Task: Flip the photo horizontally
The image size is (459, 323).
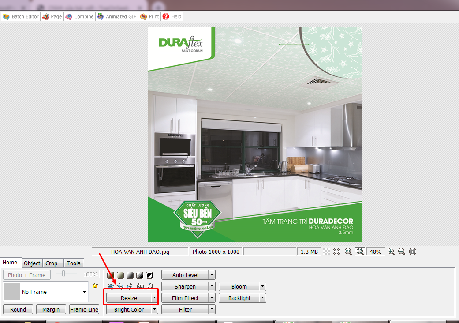Action: (x=140, y=286)
